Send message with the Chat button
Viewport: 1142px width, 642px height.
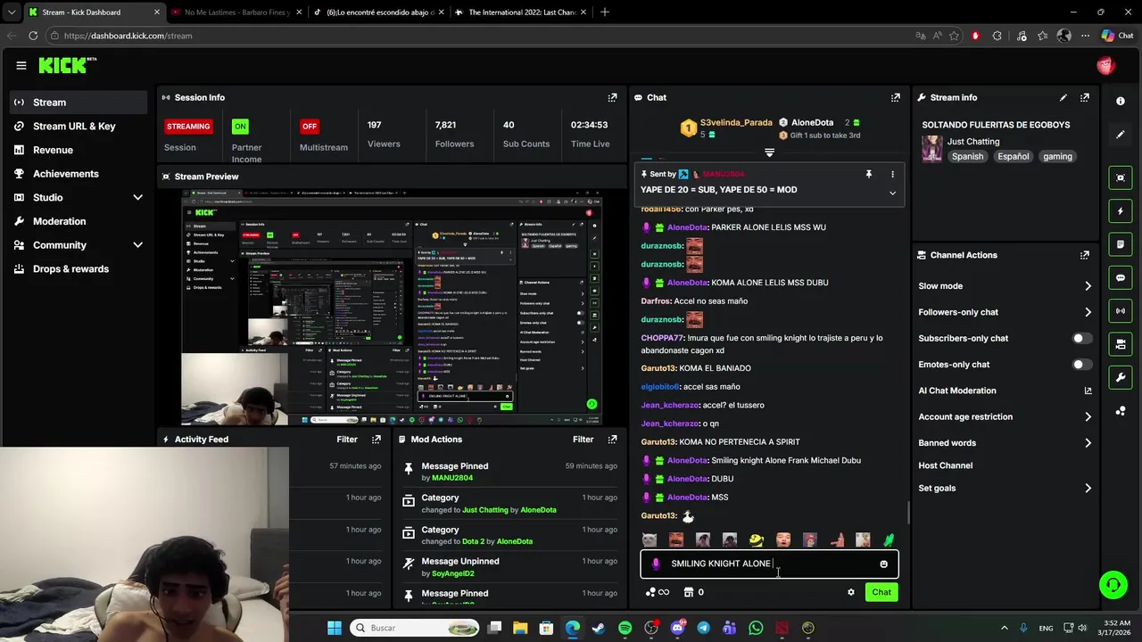(x=881, y=592)
